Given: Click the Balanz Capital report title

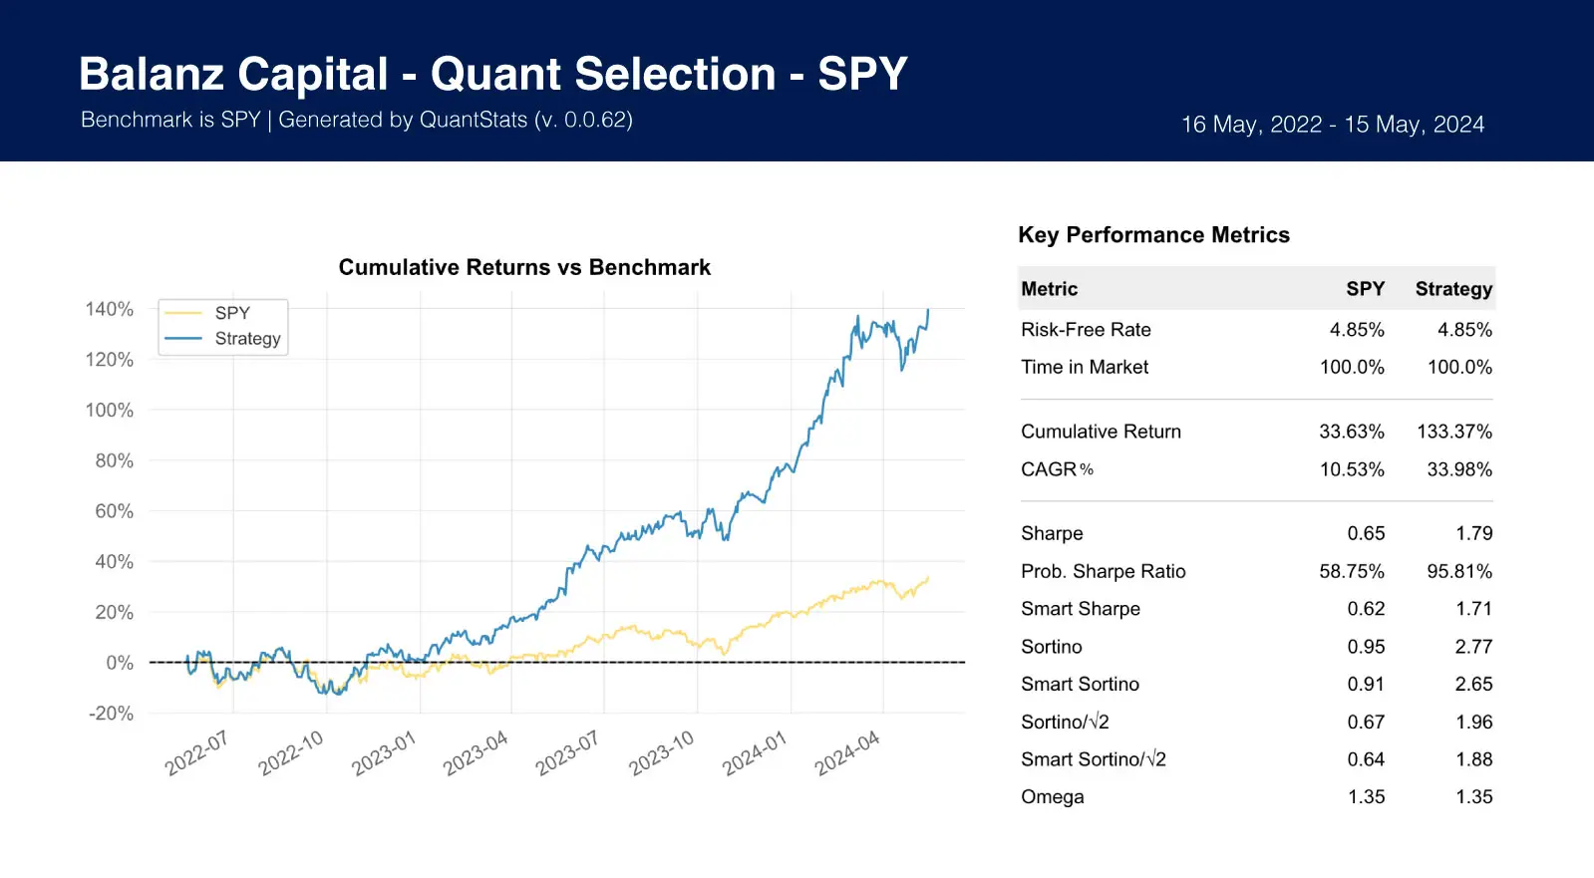Looking at the screenshot, I should coord(492,74).
